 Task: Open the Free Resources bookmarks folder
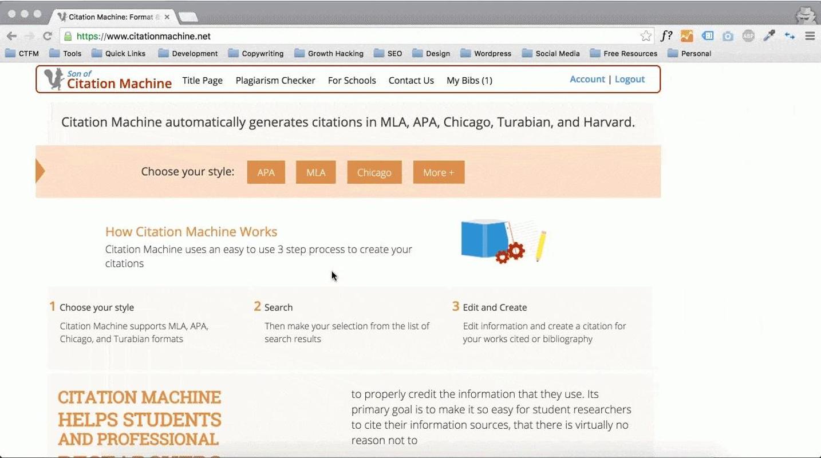pos(623,53)
